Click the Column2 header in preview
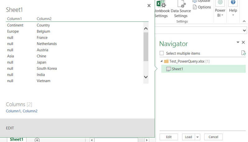The width and height of the screenshot is (248, 142). (x=44, y=19)
